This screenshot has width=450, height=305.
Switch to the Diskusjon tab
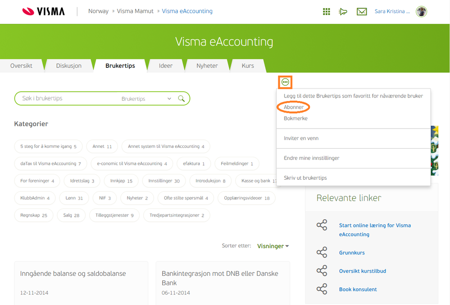point(68,66)
